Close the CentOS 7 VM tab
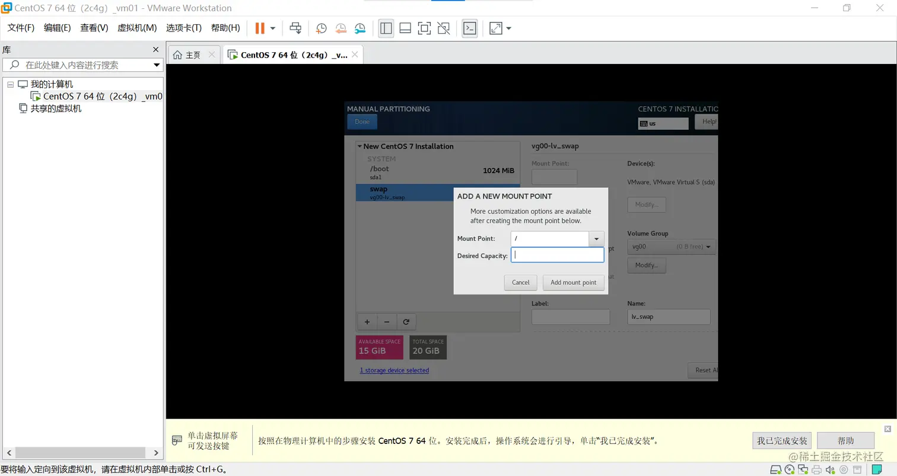Image resolution: width=897 pixels, height=476 pixels. 355,55
